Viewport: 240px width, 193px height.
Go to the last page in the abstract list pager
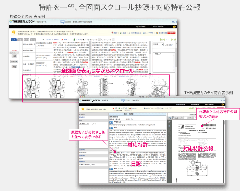pos(175,40)
